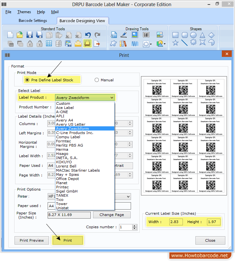Select the books Library tool
This screenshot has width=235, height=261.
click(x=123, y=44)
